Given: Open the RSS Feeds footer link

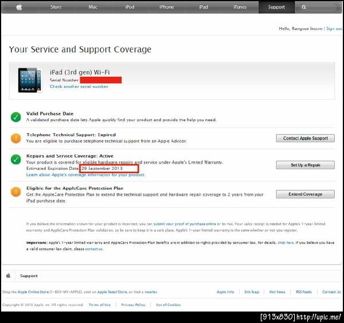Looking at the screenshot, I should [x=304, y=292].
